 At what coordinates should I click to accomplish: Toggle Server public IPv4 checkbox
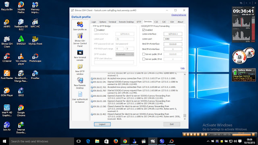coord(144,54)
